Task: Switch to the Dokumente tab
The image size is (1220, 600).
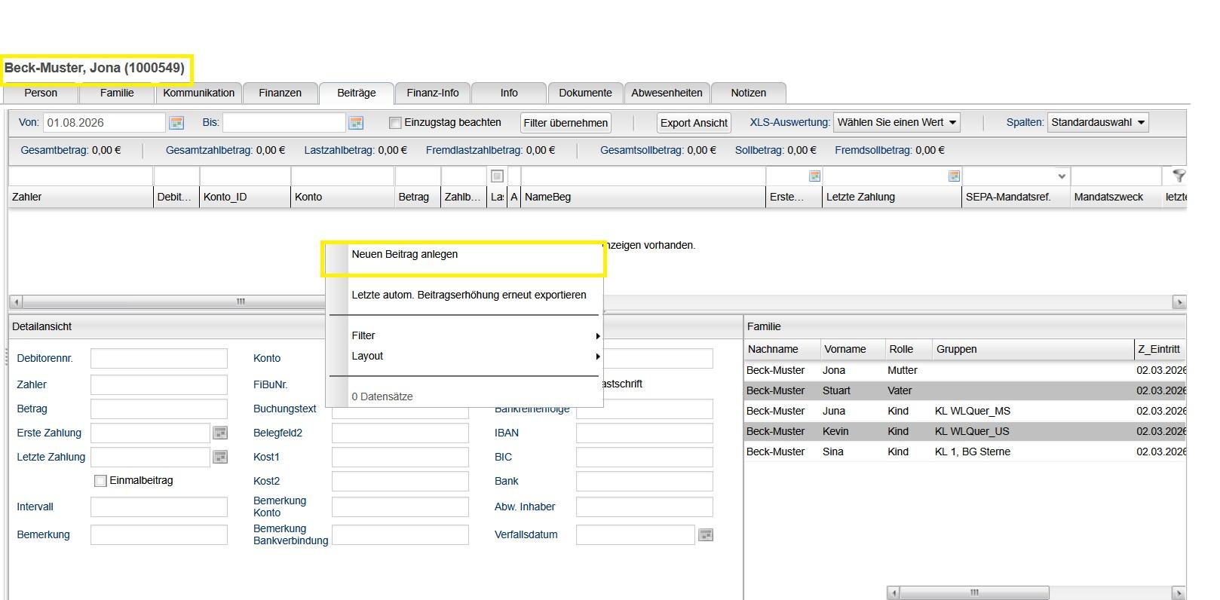Action: click(x=585, y=93)
